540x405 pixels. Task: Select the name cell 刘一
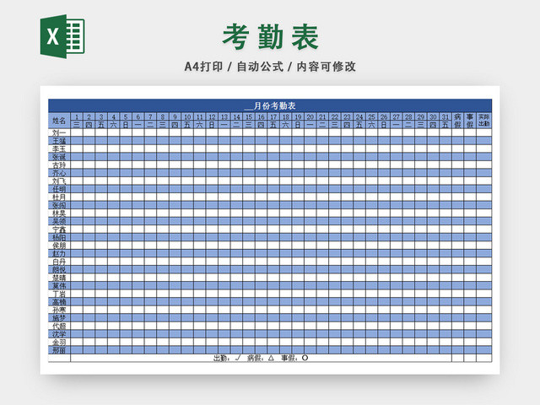click(x=59, y=132)
